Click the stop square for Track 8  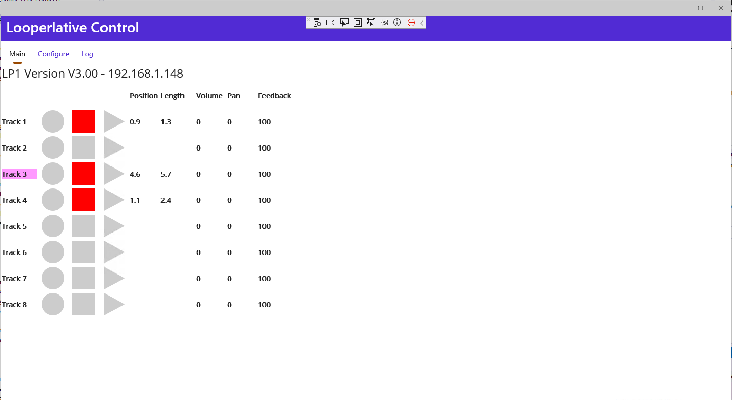pyautogui.click(x=84, y=304)
